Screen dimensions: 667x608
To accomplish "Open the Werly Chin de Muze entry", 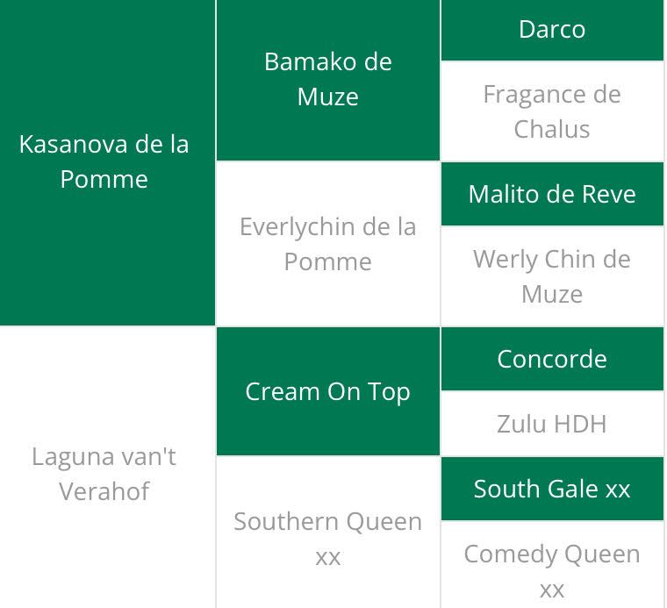I will tap(552, 276).
